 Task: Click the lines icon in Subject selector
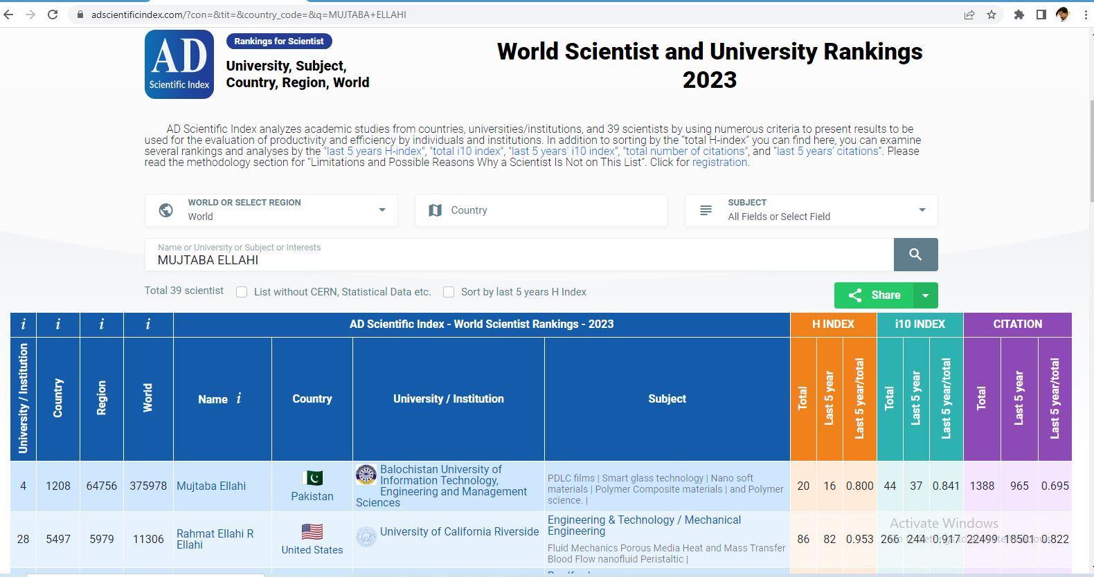coord(706,210)
